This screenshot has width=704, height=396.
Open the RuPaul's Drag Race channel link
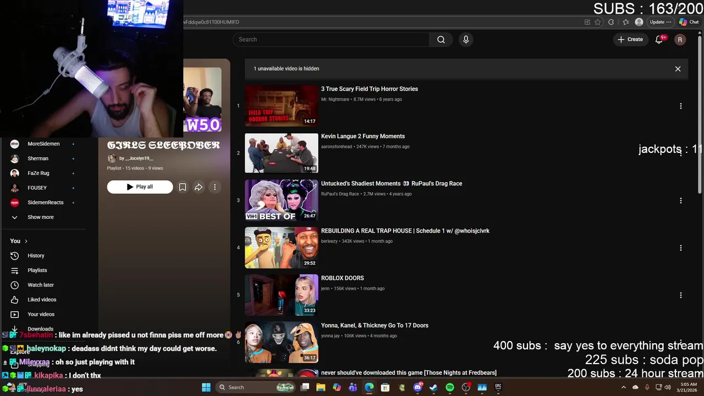340,194
